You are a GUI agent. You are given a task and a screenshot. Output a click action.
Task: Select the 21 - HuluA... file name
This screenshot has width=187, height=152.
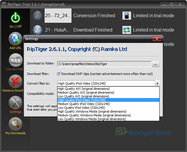point(57,30)
